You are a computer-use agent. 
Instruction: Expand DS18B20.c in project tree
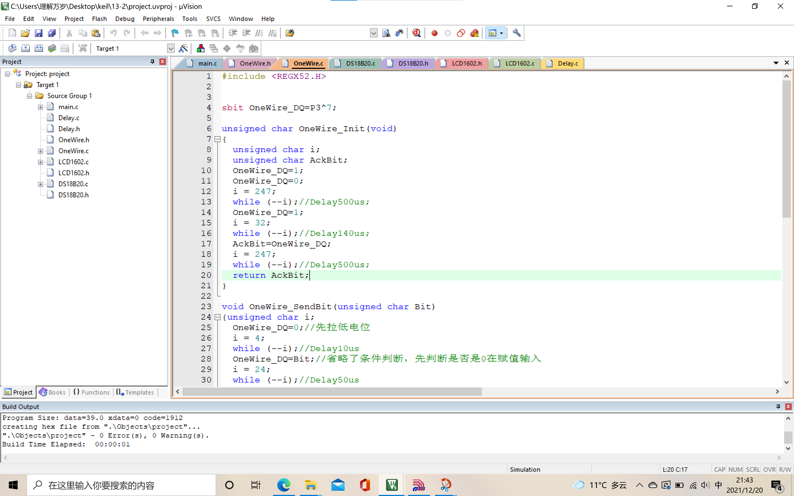(40, 184)
